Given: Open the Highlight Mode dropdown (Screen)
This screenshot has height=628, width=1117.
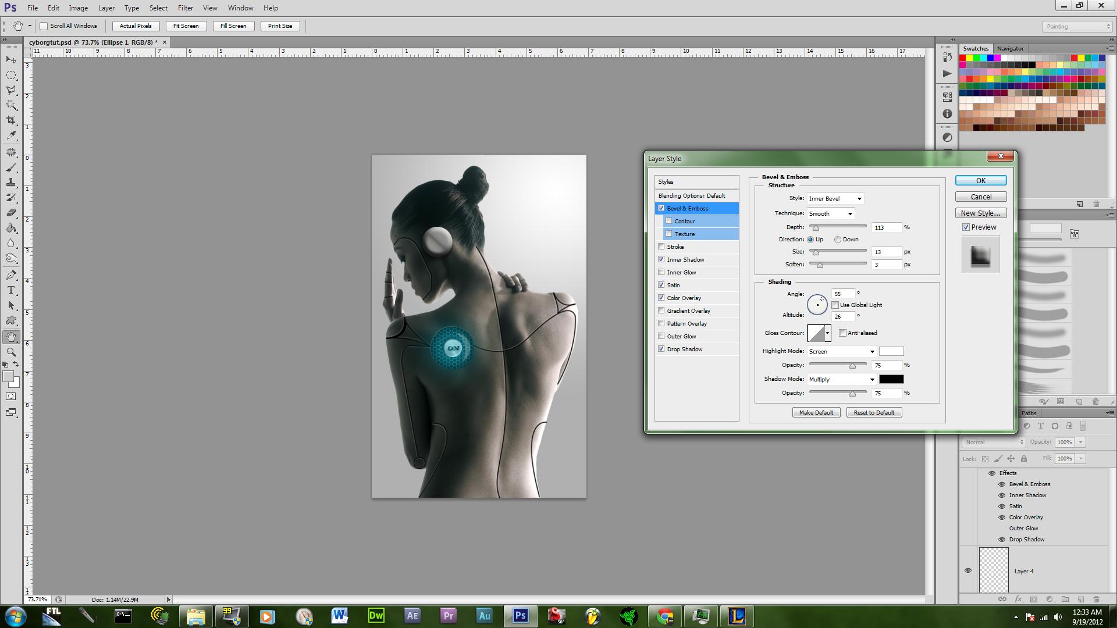Looking at the screenshot, I should tap(841, 351).
